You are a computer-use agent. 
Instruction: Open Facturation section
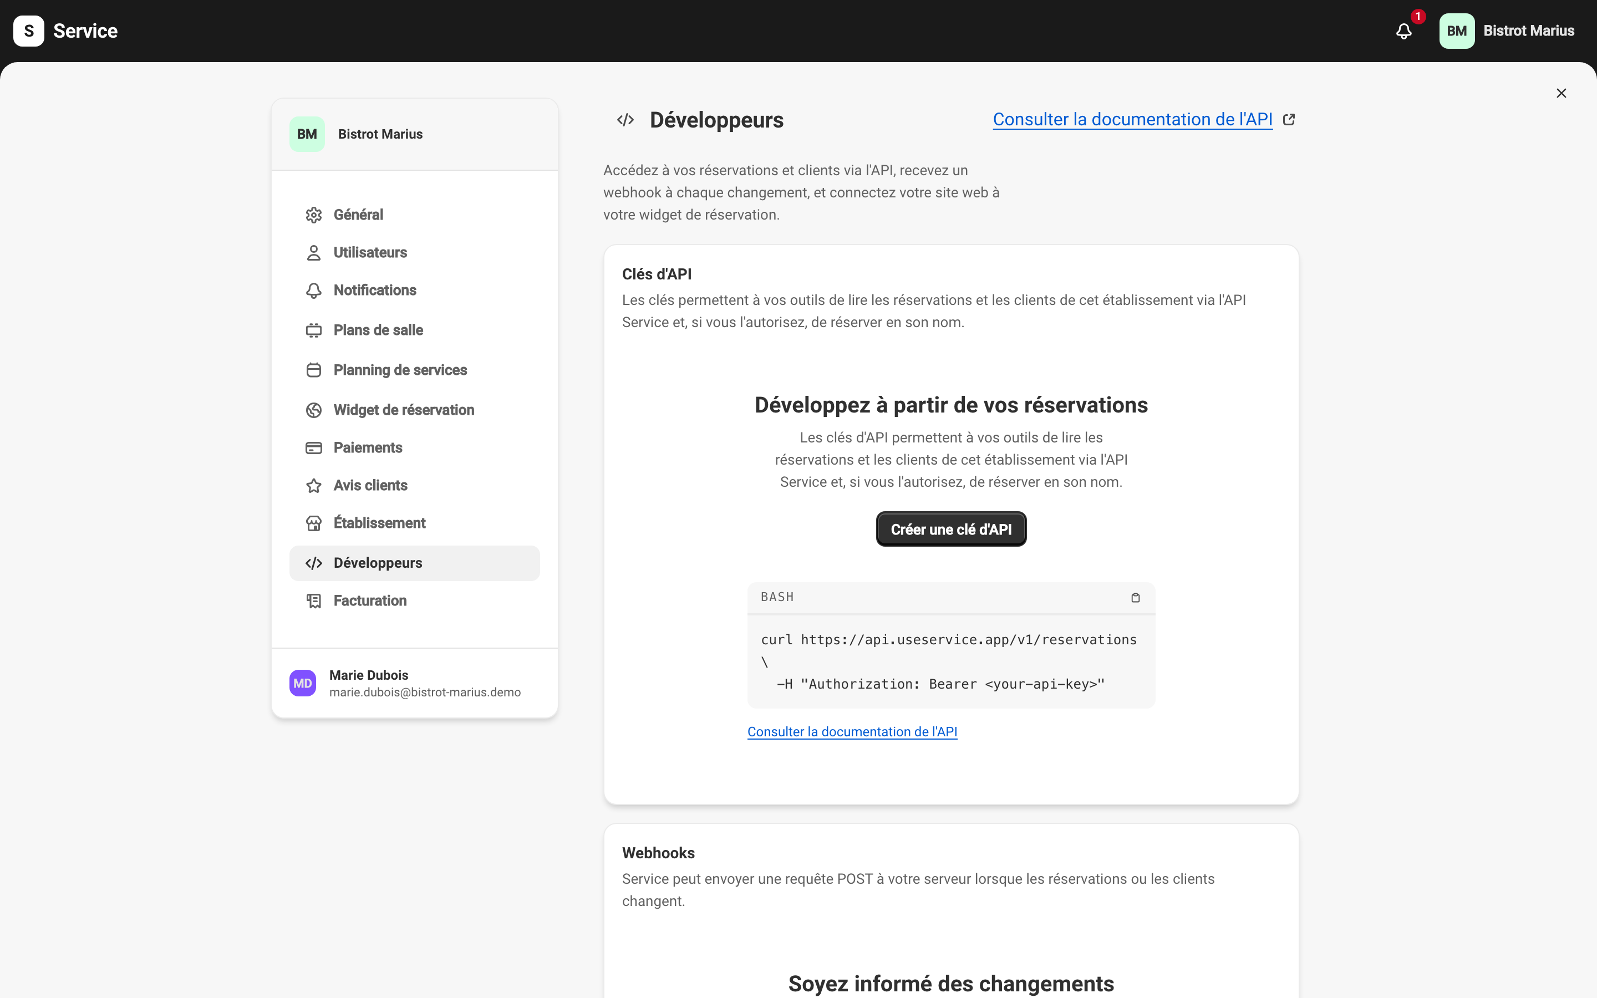point(414,600)
